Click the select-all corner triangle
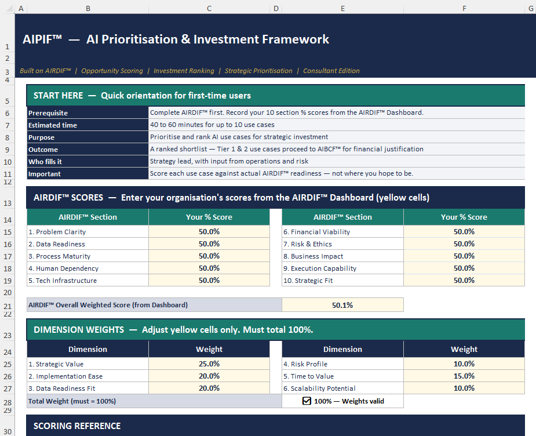Viewport: 536px width, 436px height. (9, 9)
